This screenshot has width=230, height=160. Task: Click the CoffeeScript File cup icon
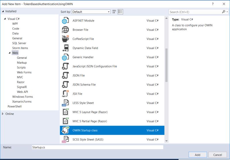(65, 39)
